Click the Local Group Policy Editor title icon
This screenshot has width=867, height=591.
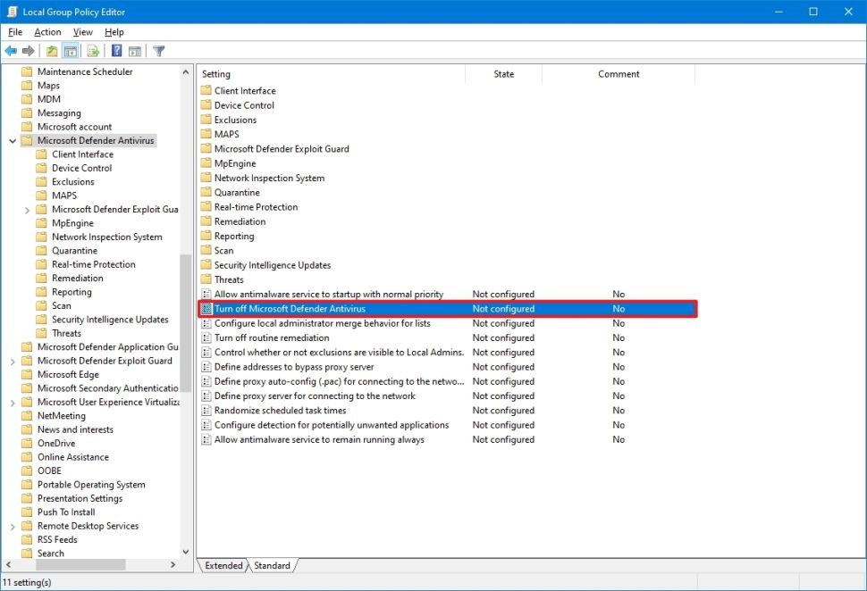tap(13, 12)
